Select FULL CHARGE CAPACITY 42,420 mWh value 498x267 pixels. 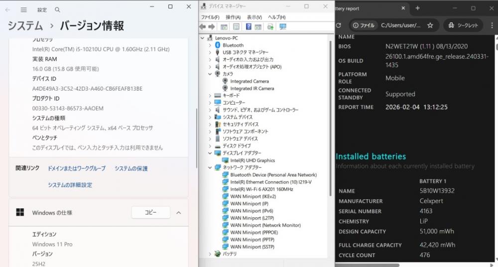437,245
